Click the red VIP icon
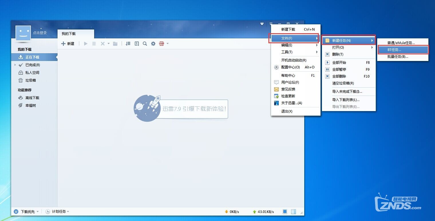 pos(161,44)
